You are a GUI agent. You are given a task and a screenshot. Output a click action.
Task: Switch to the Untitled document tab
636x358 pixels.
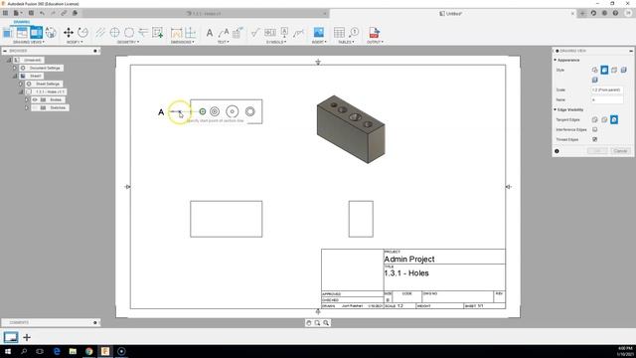click(x=450, y=13)
